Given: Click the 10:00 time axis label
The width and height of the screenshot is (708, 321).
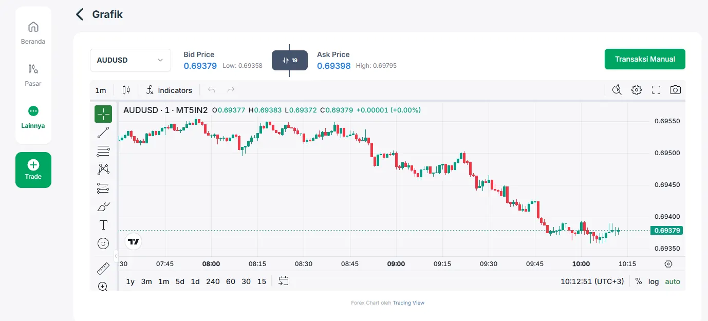Looking at the screenshot, I should (581, 264).
